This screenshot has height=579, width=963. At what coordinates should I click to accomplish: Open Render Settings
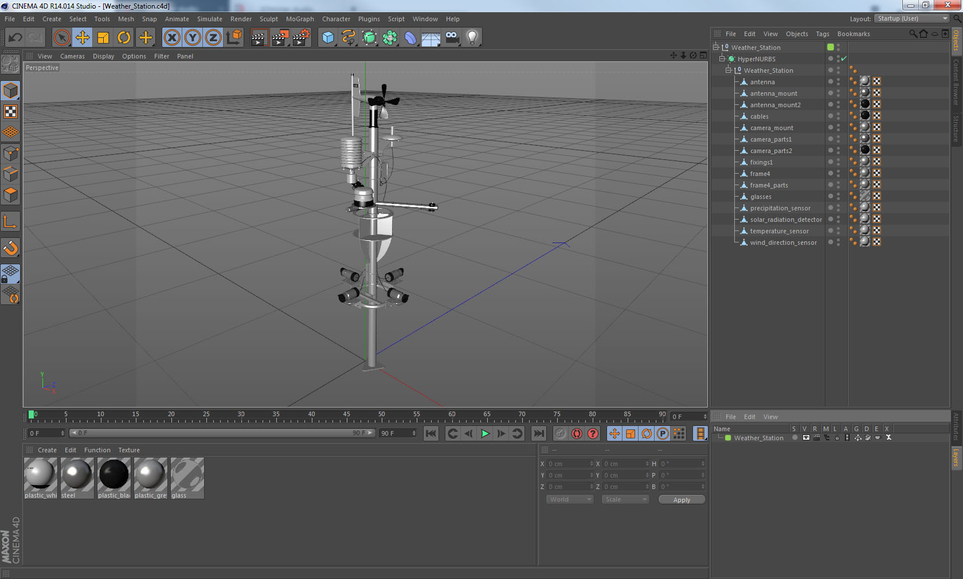pyautogui.click(x=301, y=38)
